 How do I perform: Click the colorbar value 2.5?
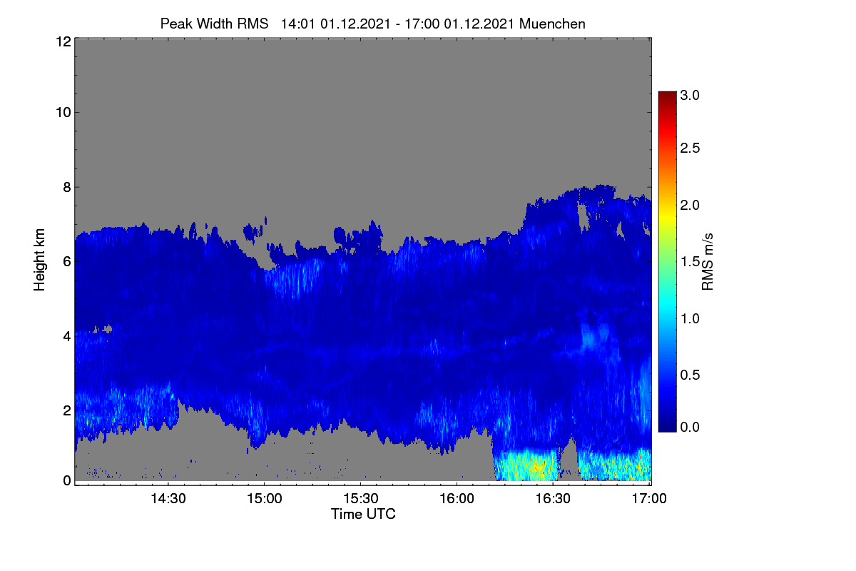(690, 148)
